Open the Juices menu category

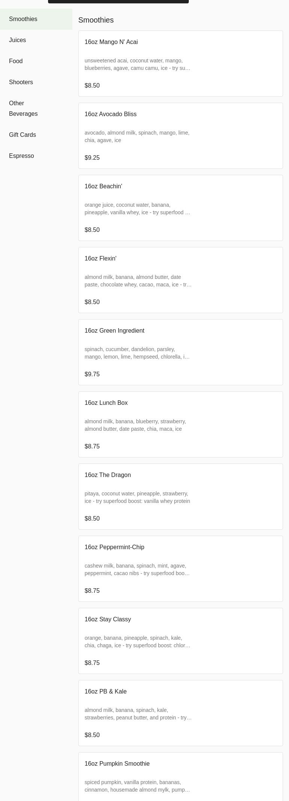click(x=18, y=40)
